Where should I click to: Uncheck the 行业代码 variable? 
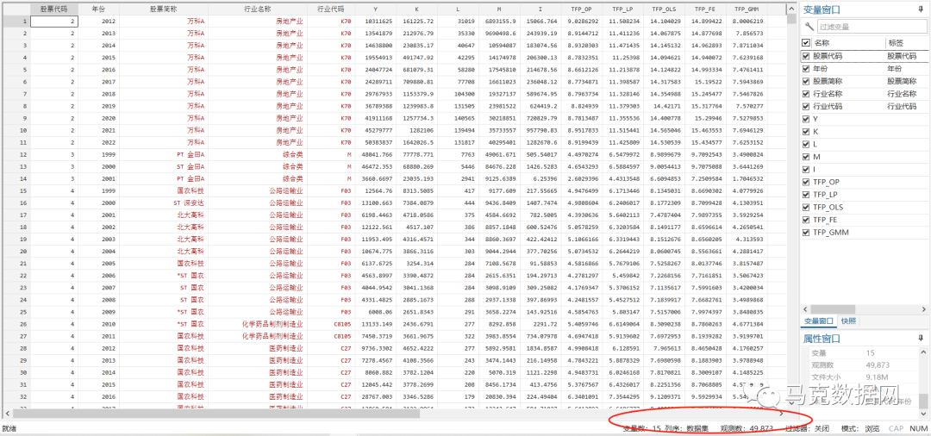pyautogui.click(x=806, y=106)
